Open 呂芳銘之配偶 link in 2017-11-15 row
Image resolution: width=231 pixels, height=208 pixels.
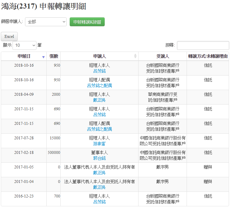pyautogui.click(x=99, y=129)
